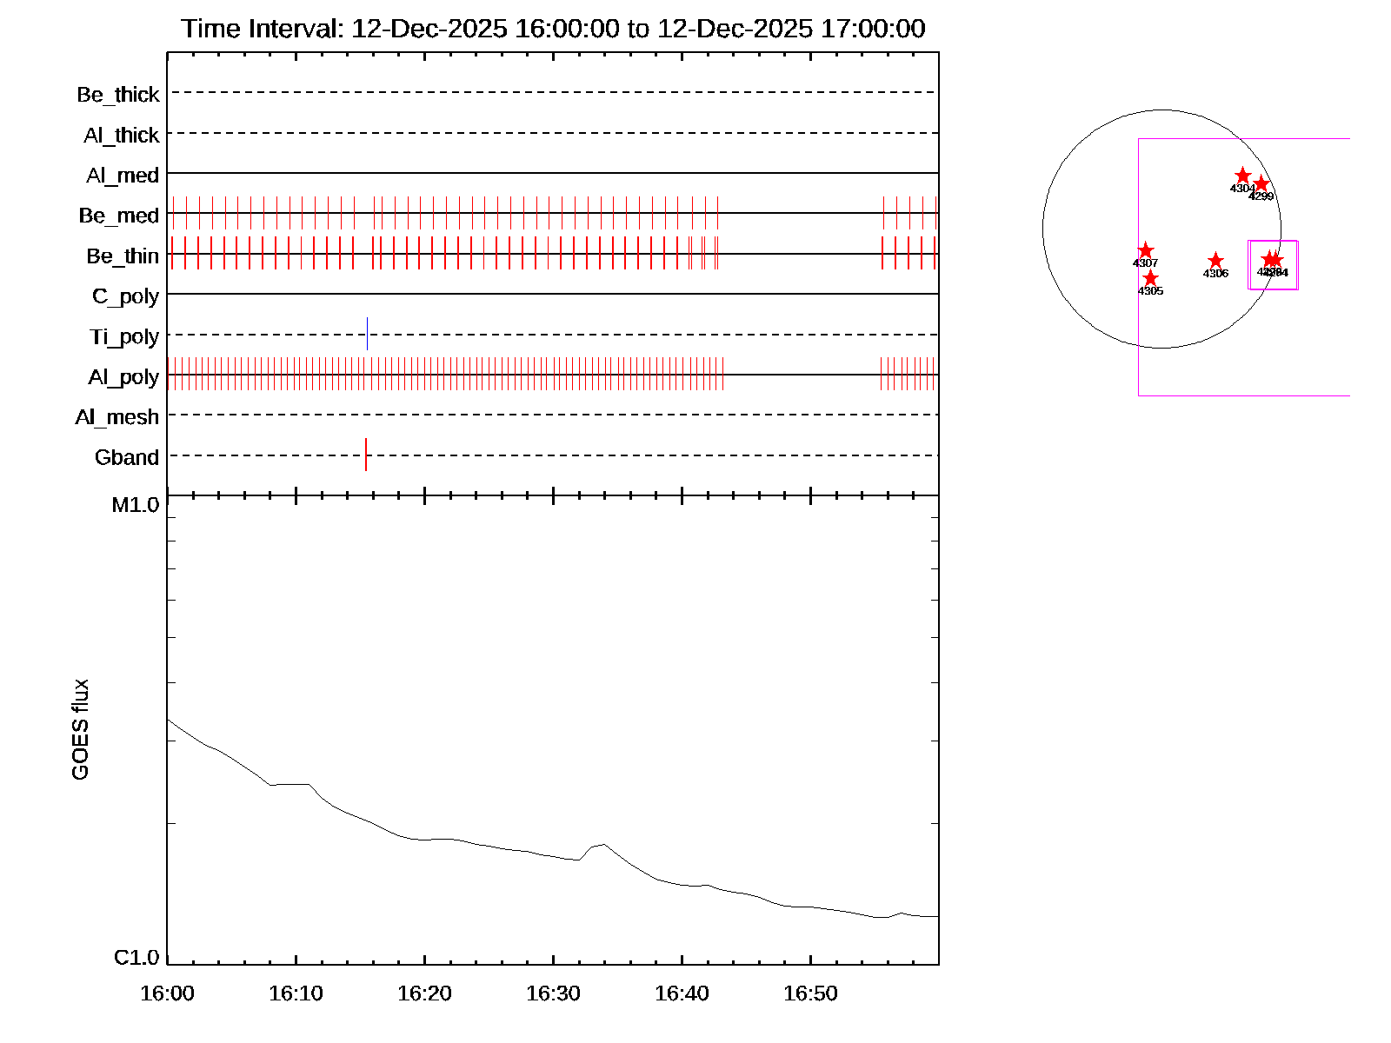The image size is (1391, 1043).
Task: Select the active region 4307 star marker
Action: 1146,250
